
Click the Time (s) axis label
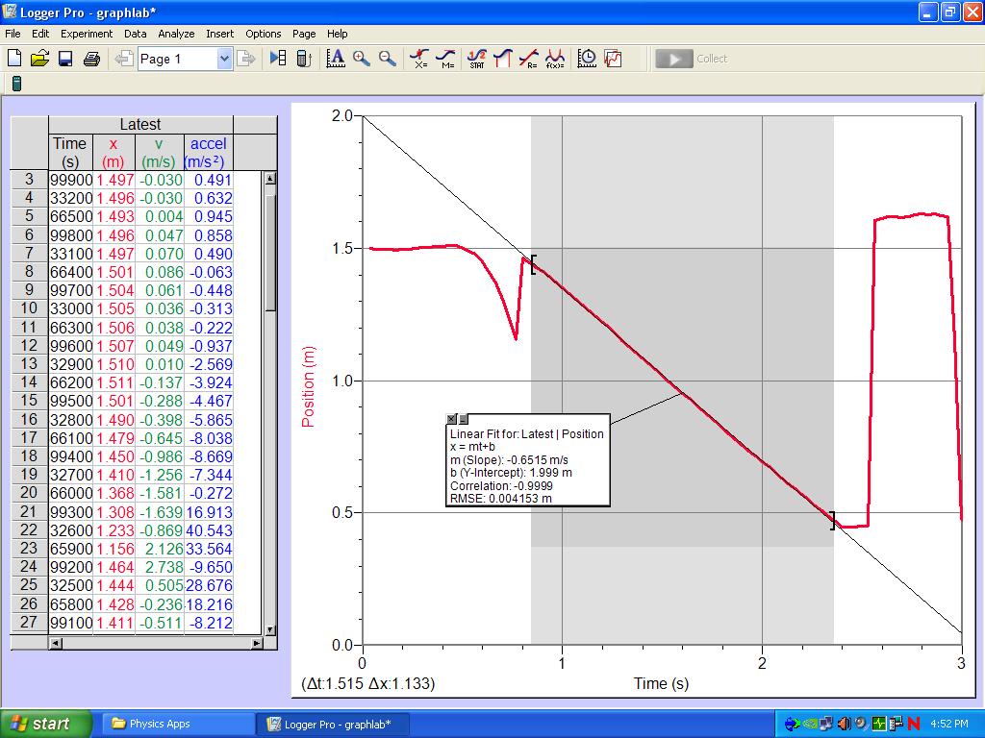(x=661, y=683)
